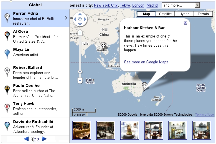
Task: Pan the map down with arrow
Action: click(80, 24)
